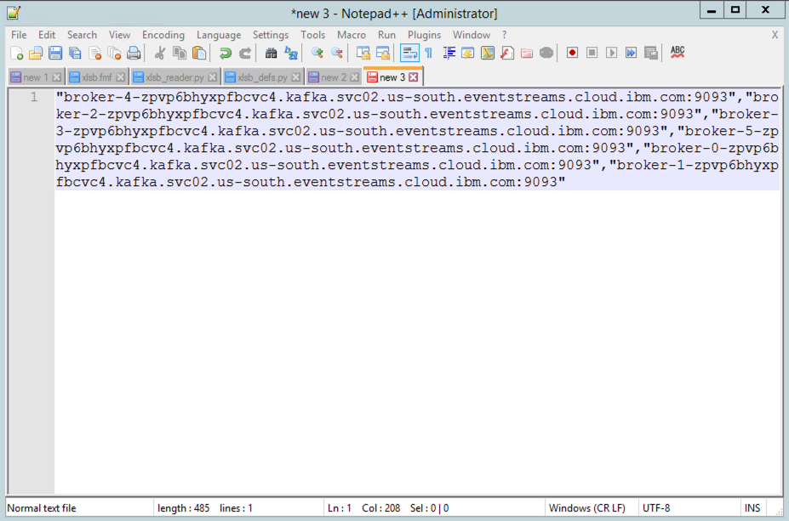This screenshot has width=789, height=521.
Task: Close the xlsb.fmf tab
Action: click(120, 77)
